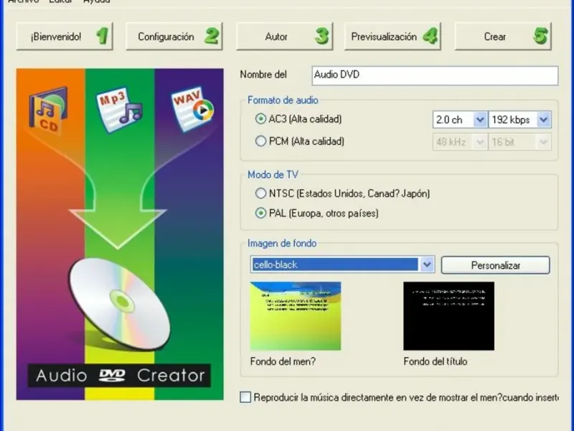Click the Imagen de fondo group label

[x=282, y=244]
